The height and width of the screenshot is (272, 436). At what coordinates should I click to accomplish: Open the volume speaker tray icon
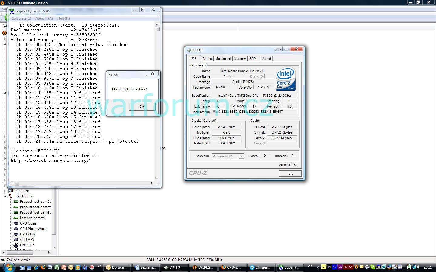418,267
